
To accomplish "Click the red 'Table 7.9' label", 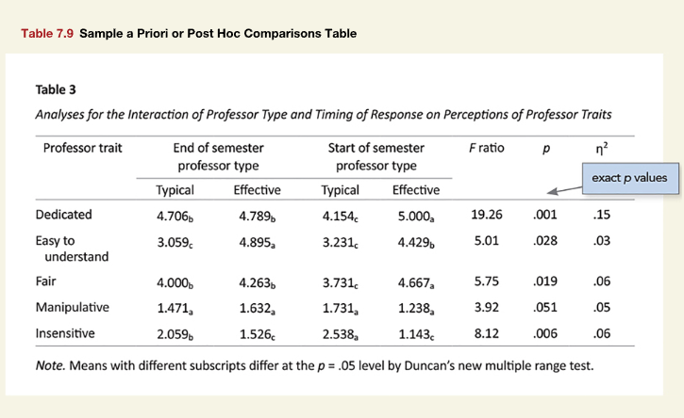I will (x=47, y=34).
